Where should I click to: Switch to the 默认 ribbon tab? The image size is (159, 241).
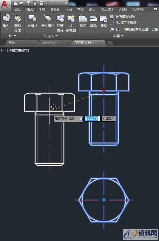(x=18, y=9)
